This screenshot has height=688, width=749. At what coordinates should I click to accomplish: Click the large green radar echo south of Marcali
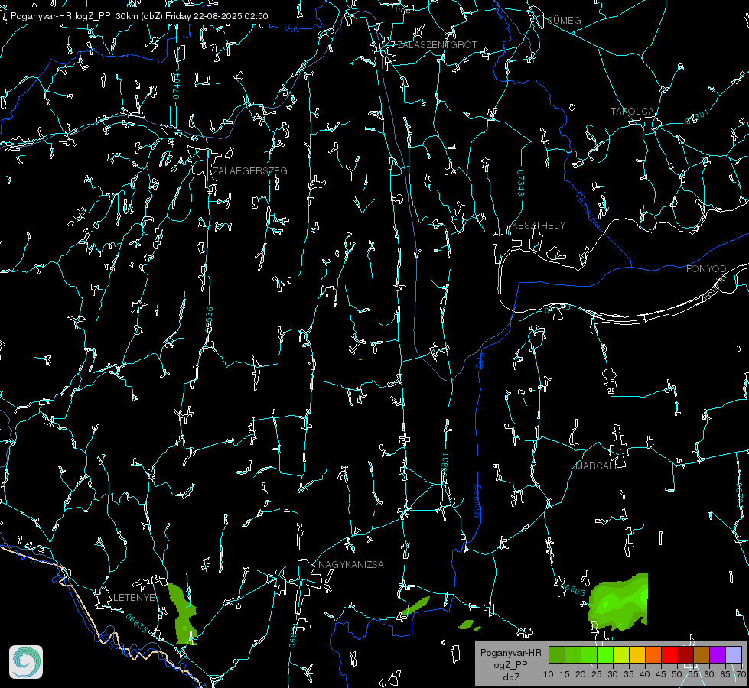pyautogui.click(x=619, y=602)
